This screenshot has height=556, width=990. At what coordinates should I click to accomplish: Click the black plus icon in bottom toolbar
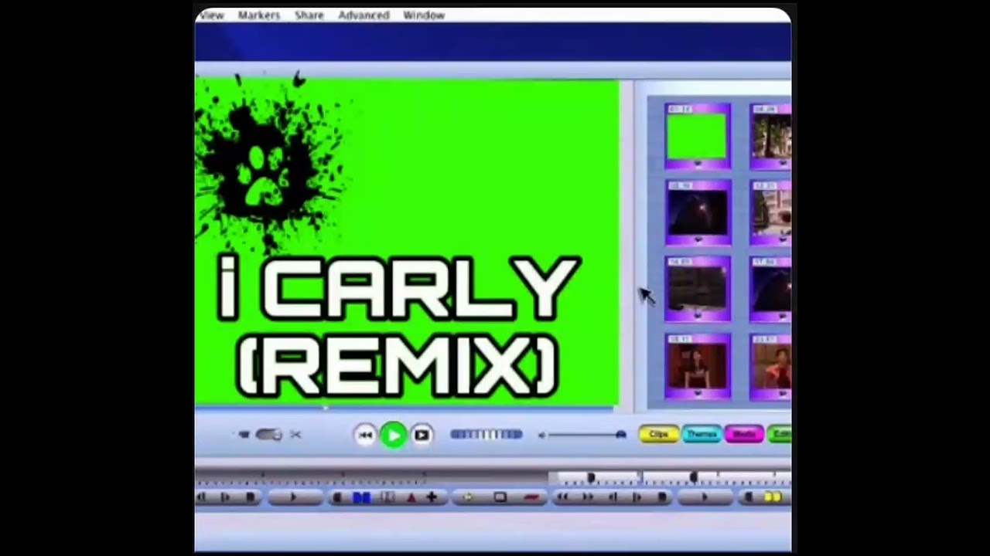click(x=432, y=498)
